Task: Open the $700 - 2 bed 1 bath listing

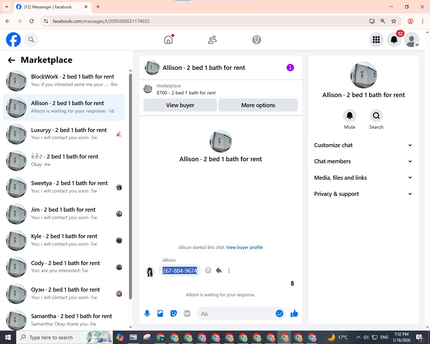Action: (x=186, y=93)
